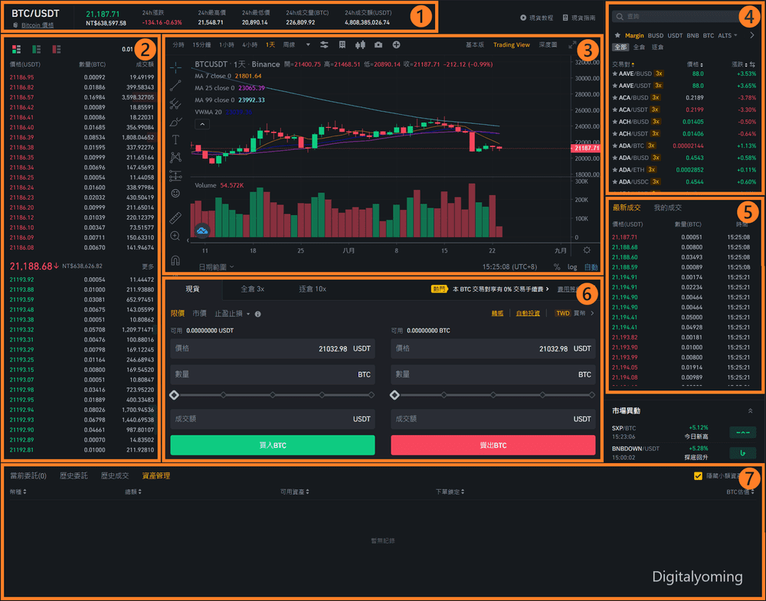Image resolution: width=766 pixels, height=601 pixels.
Task: Switch to 深度圖 chart view
Action: click(x=548, y=44)
